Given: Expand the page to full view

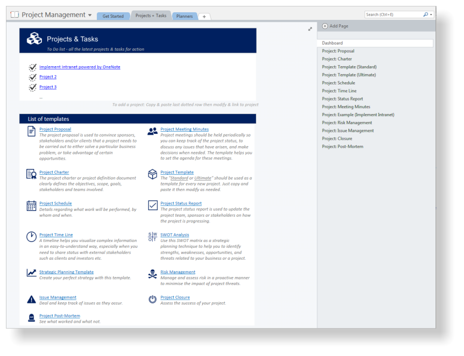Looking at the screenshot, I should pos(310,29).
